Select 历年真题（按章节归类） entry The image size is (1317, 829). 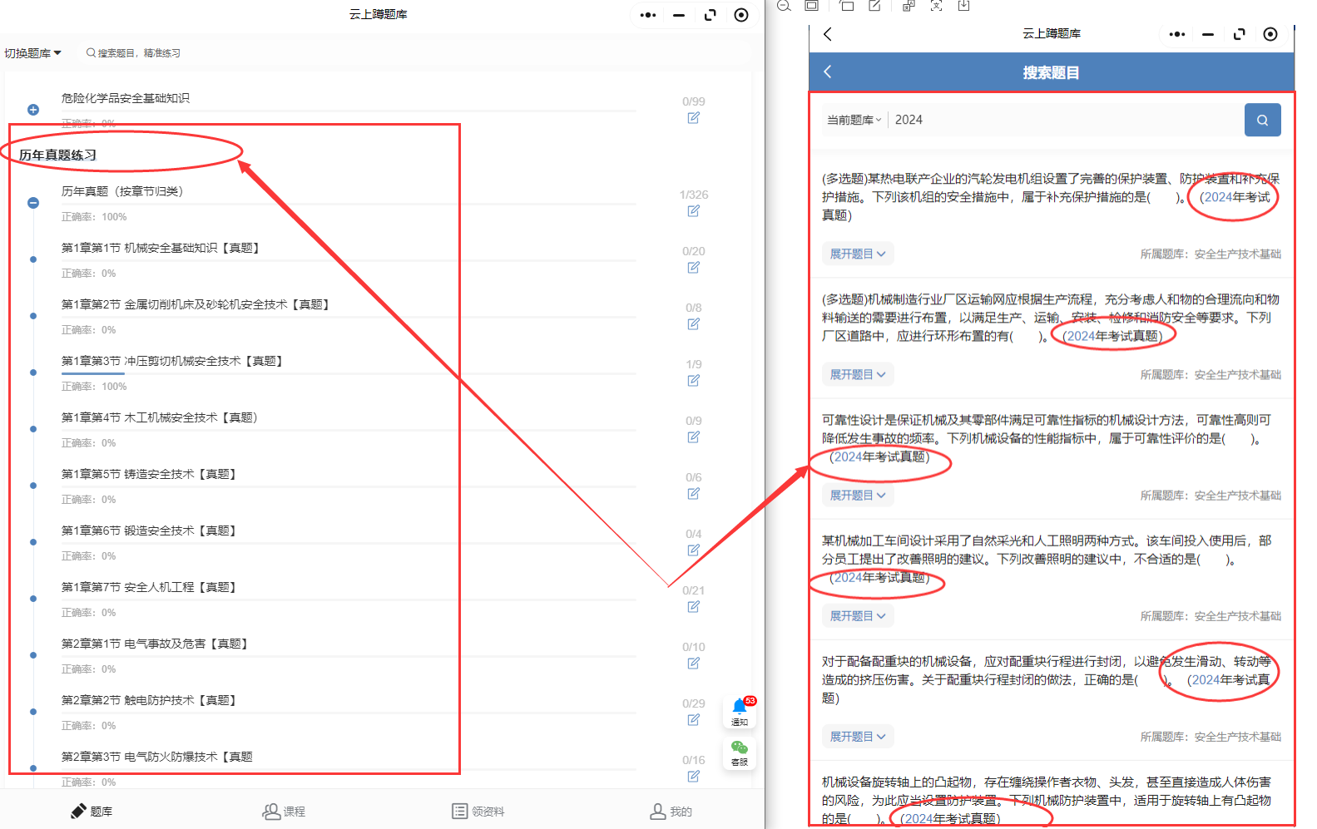coord(122,191)
